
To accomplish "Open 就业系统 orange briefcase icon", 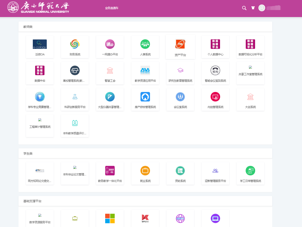I will pyautogui.click(x=145, y=171).
